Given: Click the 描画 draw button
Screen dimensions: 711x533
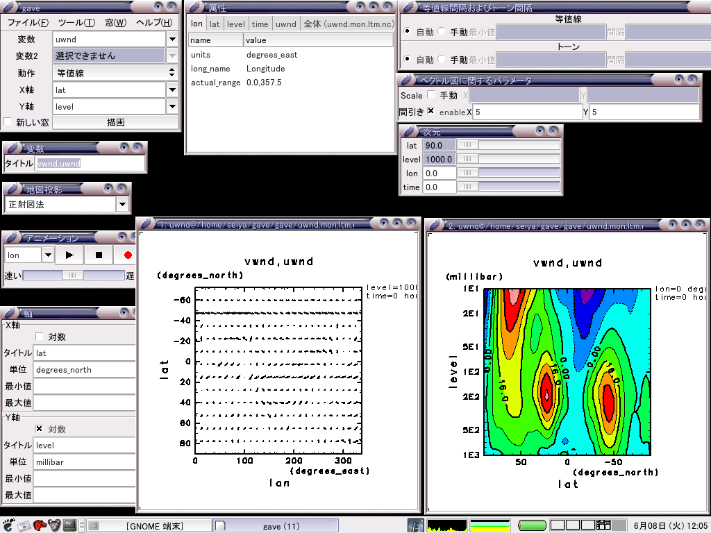Looking at the screenshot, I should click(x=116, y=122).
